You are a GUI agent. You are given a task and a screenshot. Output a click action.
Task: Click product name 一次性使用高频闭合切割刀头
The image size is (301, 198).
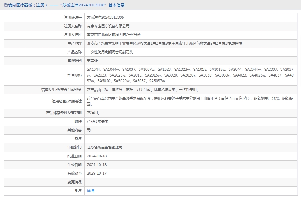coord(110,52)
